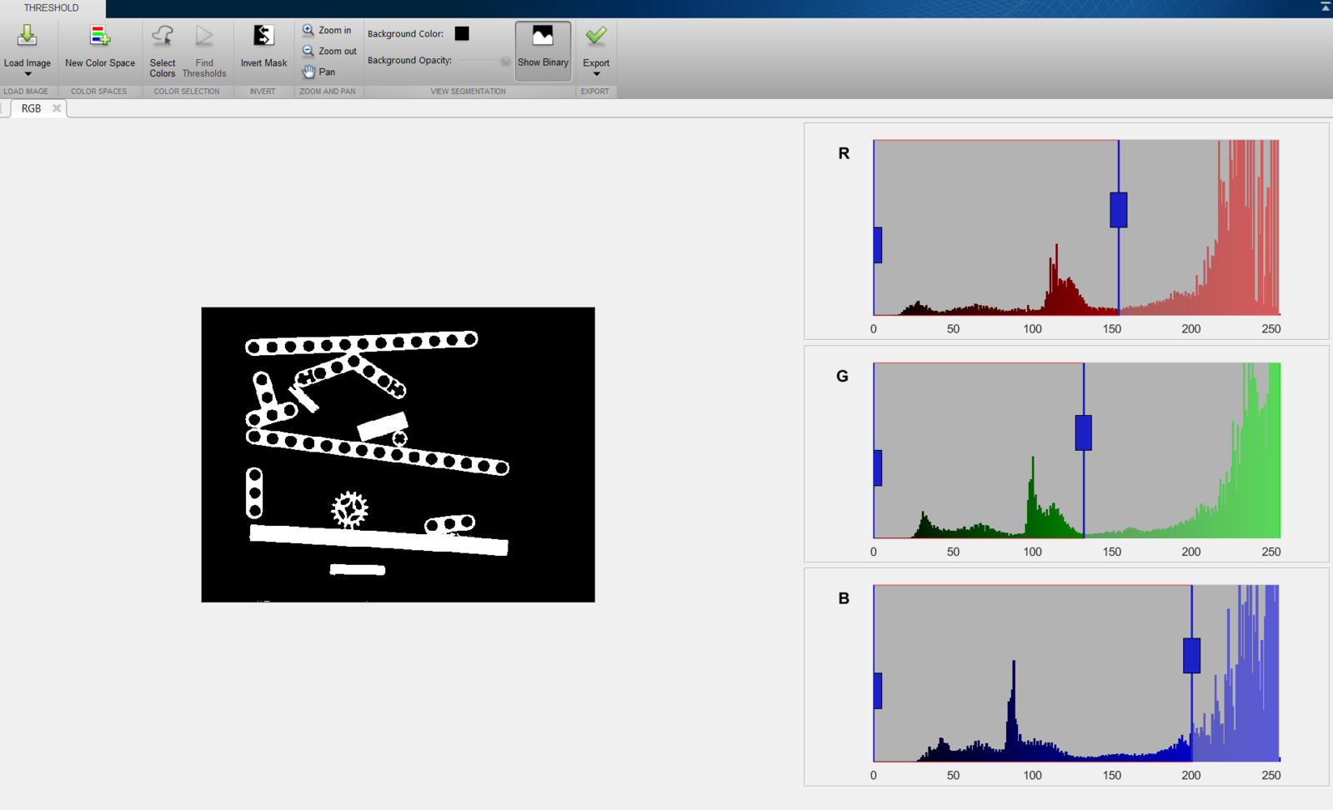This screenshot has width=1333, height=810.
Task: Click the binary mask image preview
Action: pos(398,454)
